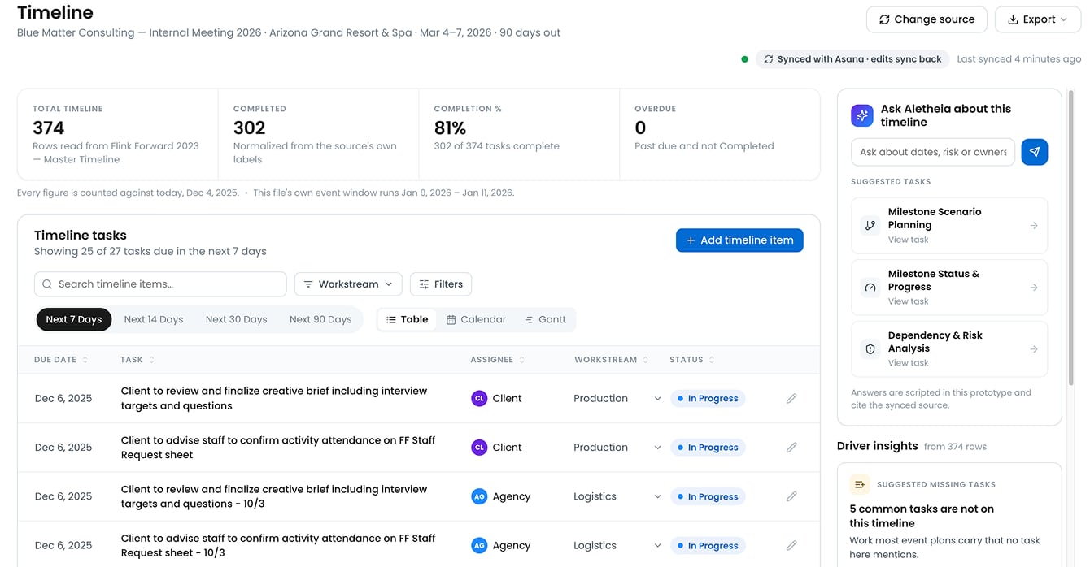Switch the range to Next 14 Days
Viewport: 1090px width, 567px height.
coord(154,319)
